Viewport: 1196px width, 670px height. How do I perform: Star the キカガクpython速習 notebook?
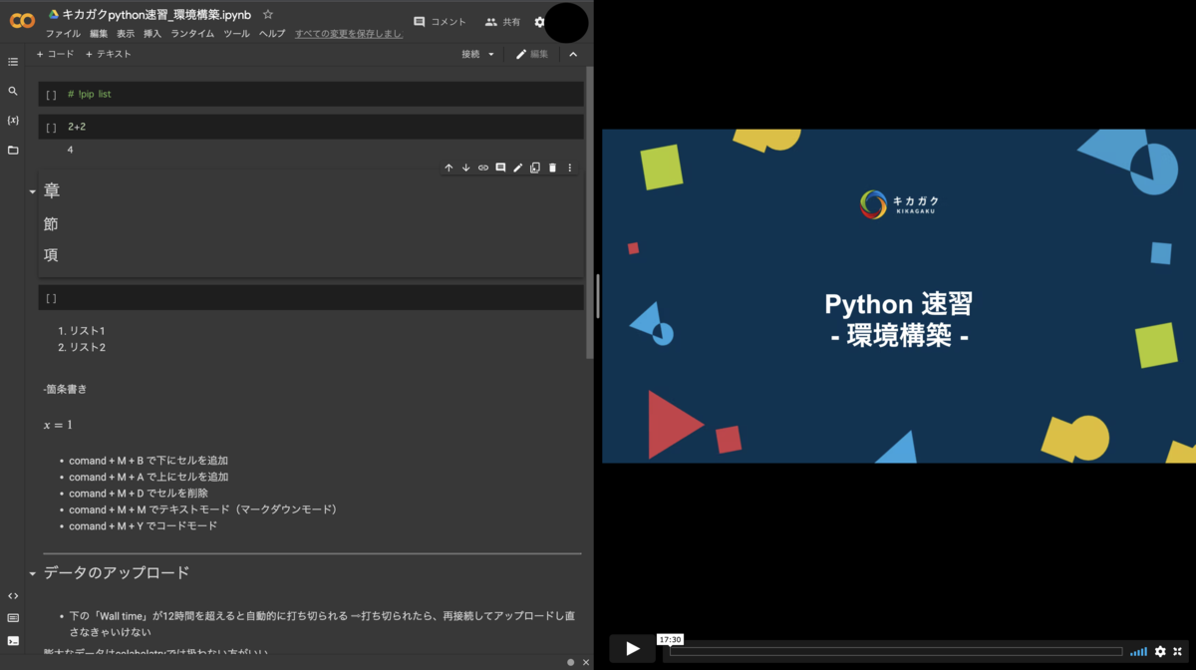point(268,14)
